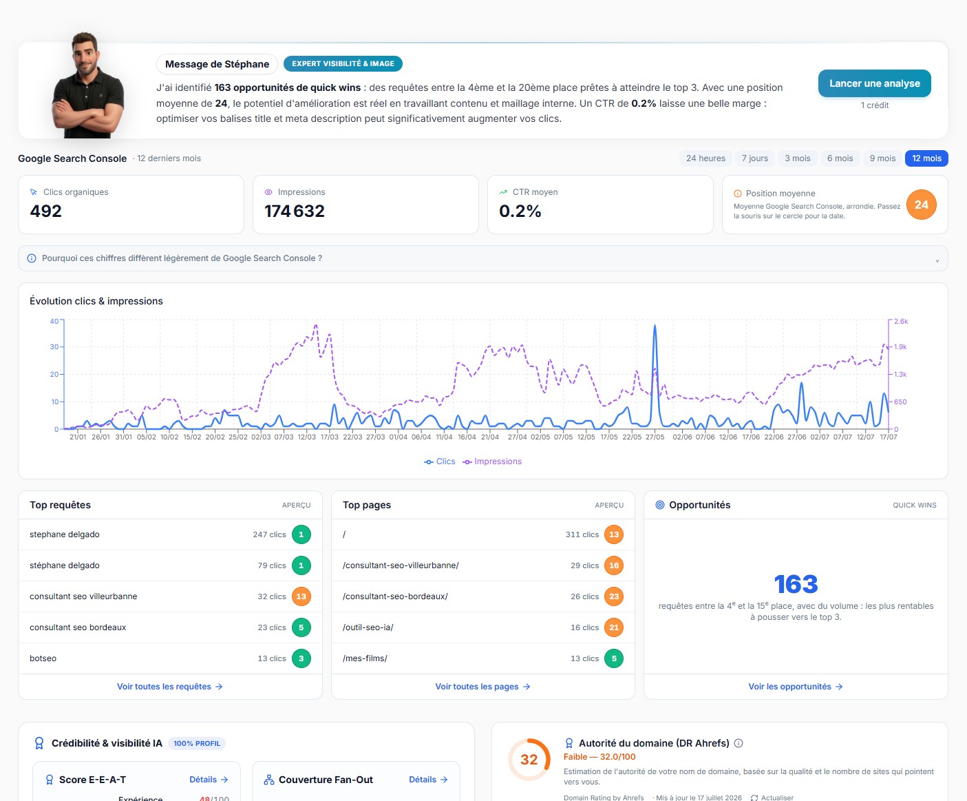Click the eye icon next to Impressions
Screen dimensions: 967x801
tap(268, 192)
